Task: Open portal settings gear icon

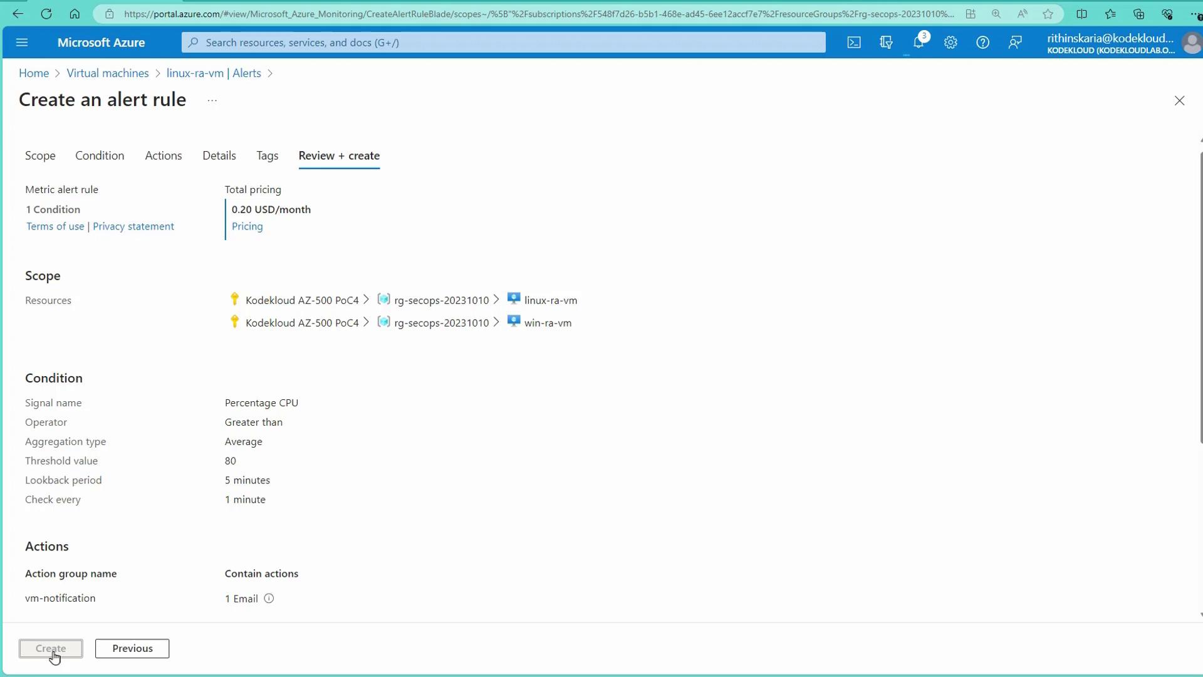Action: [x=950, y=43]
